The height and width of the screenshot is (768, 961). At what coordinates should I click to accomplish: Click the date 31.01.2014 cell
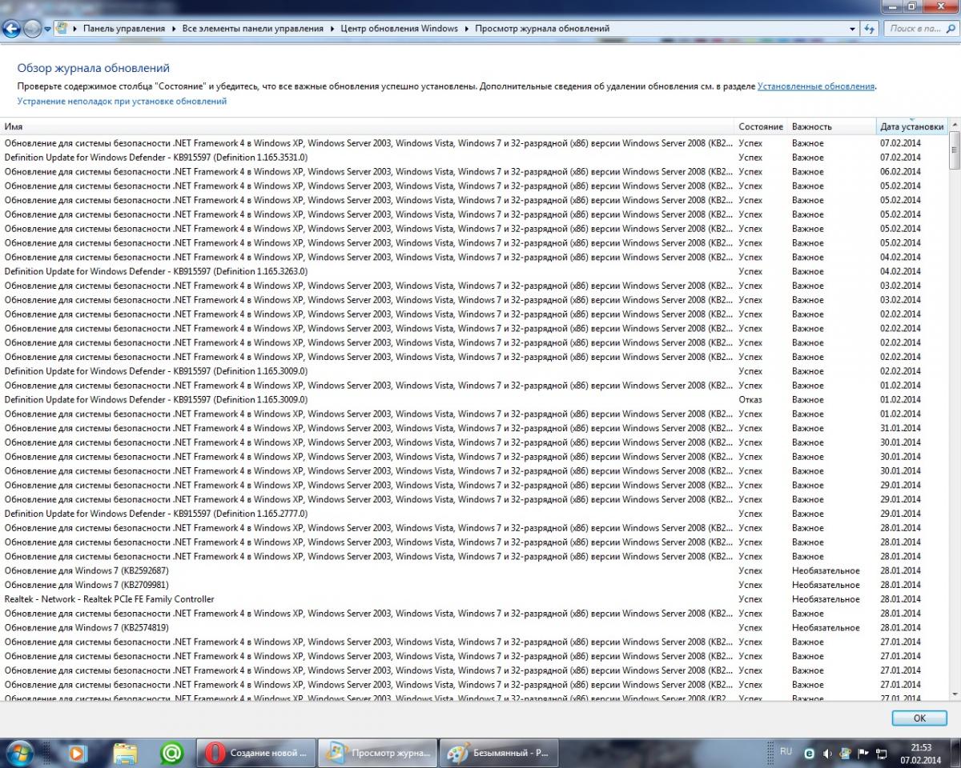tap(901, 428)
